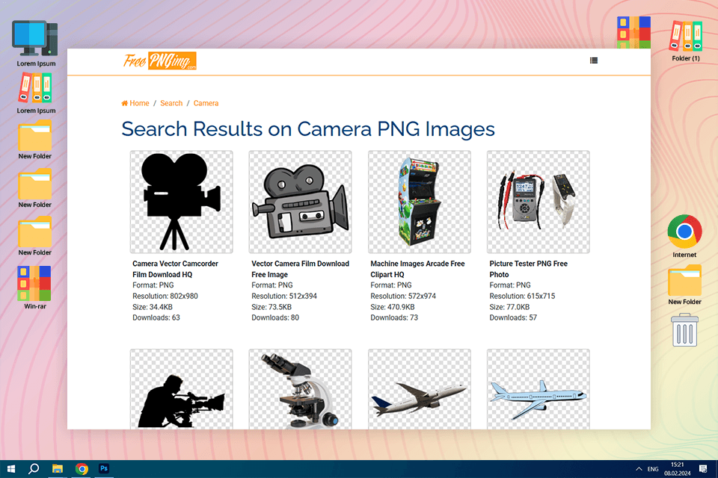Click the 'Search Results on Camera PNG Images' heading

[x=308, y=129]
